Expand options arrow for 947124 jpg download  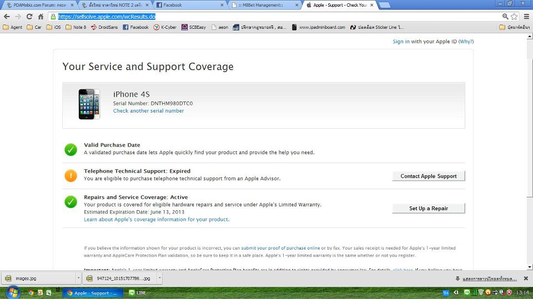click(x=159, y=278)
